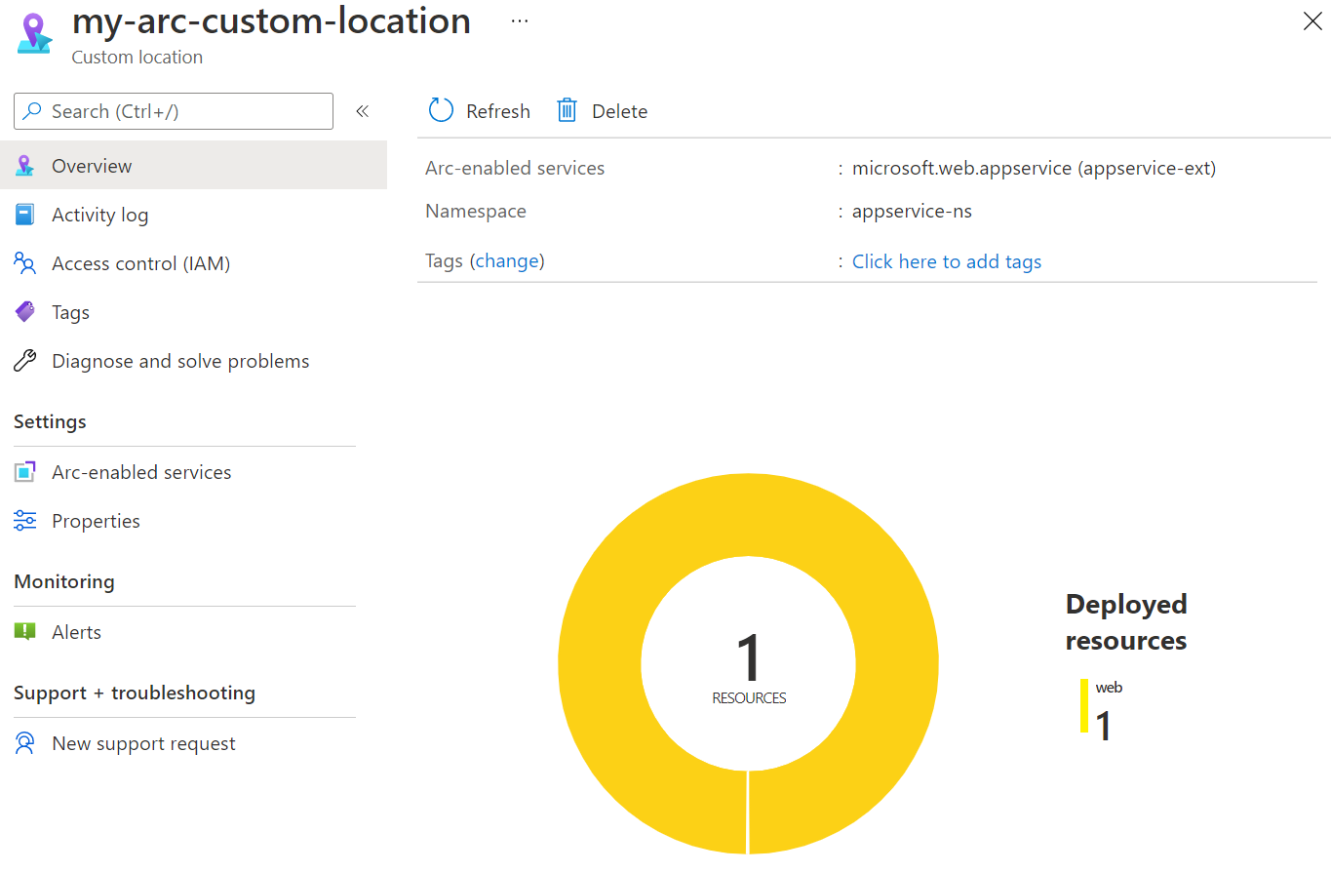This screenshot has width=1331, height=872.
Task: Click the Properties sliders icon
Action: point(25,521)
